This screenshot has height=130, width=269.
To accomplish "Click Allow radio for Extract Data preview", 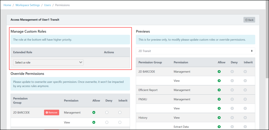I will (x=219, y=127).
